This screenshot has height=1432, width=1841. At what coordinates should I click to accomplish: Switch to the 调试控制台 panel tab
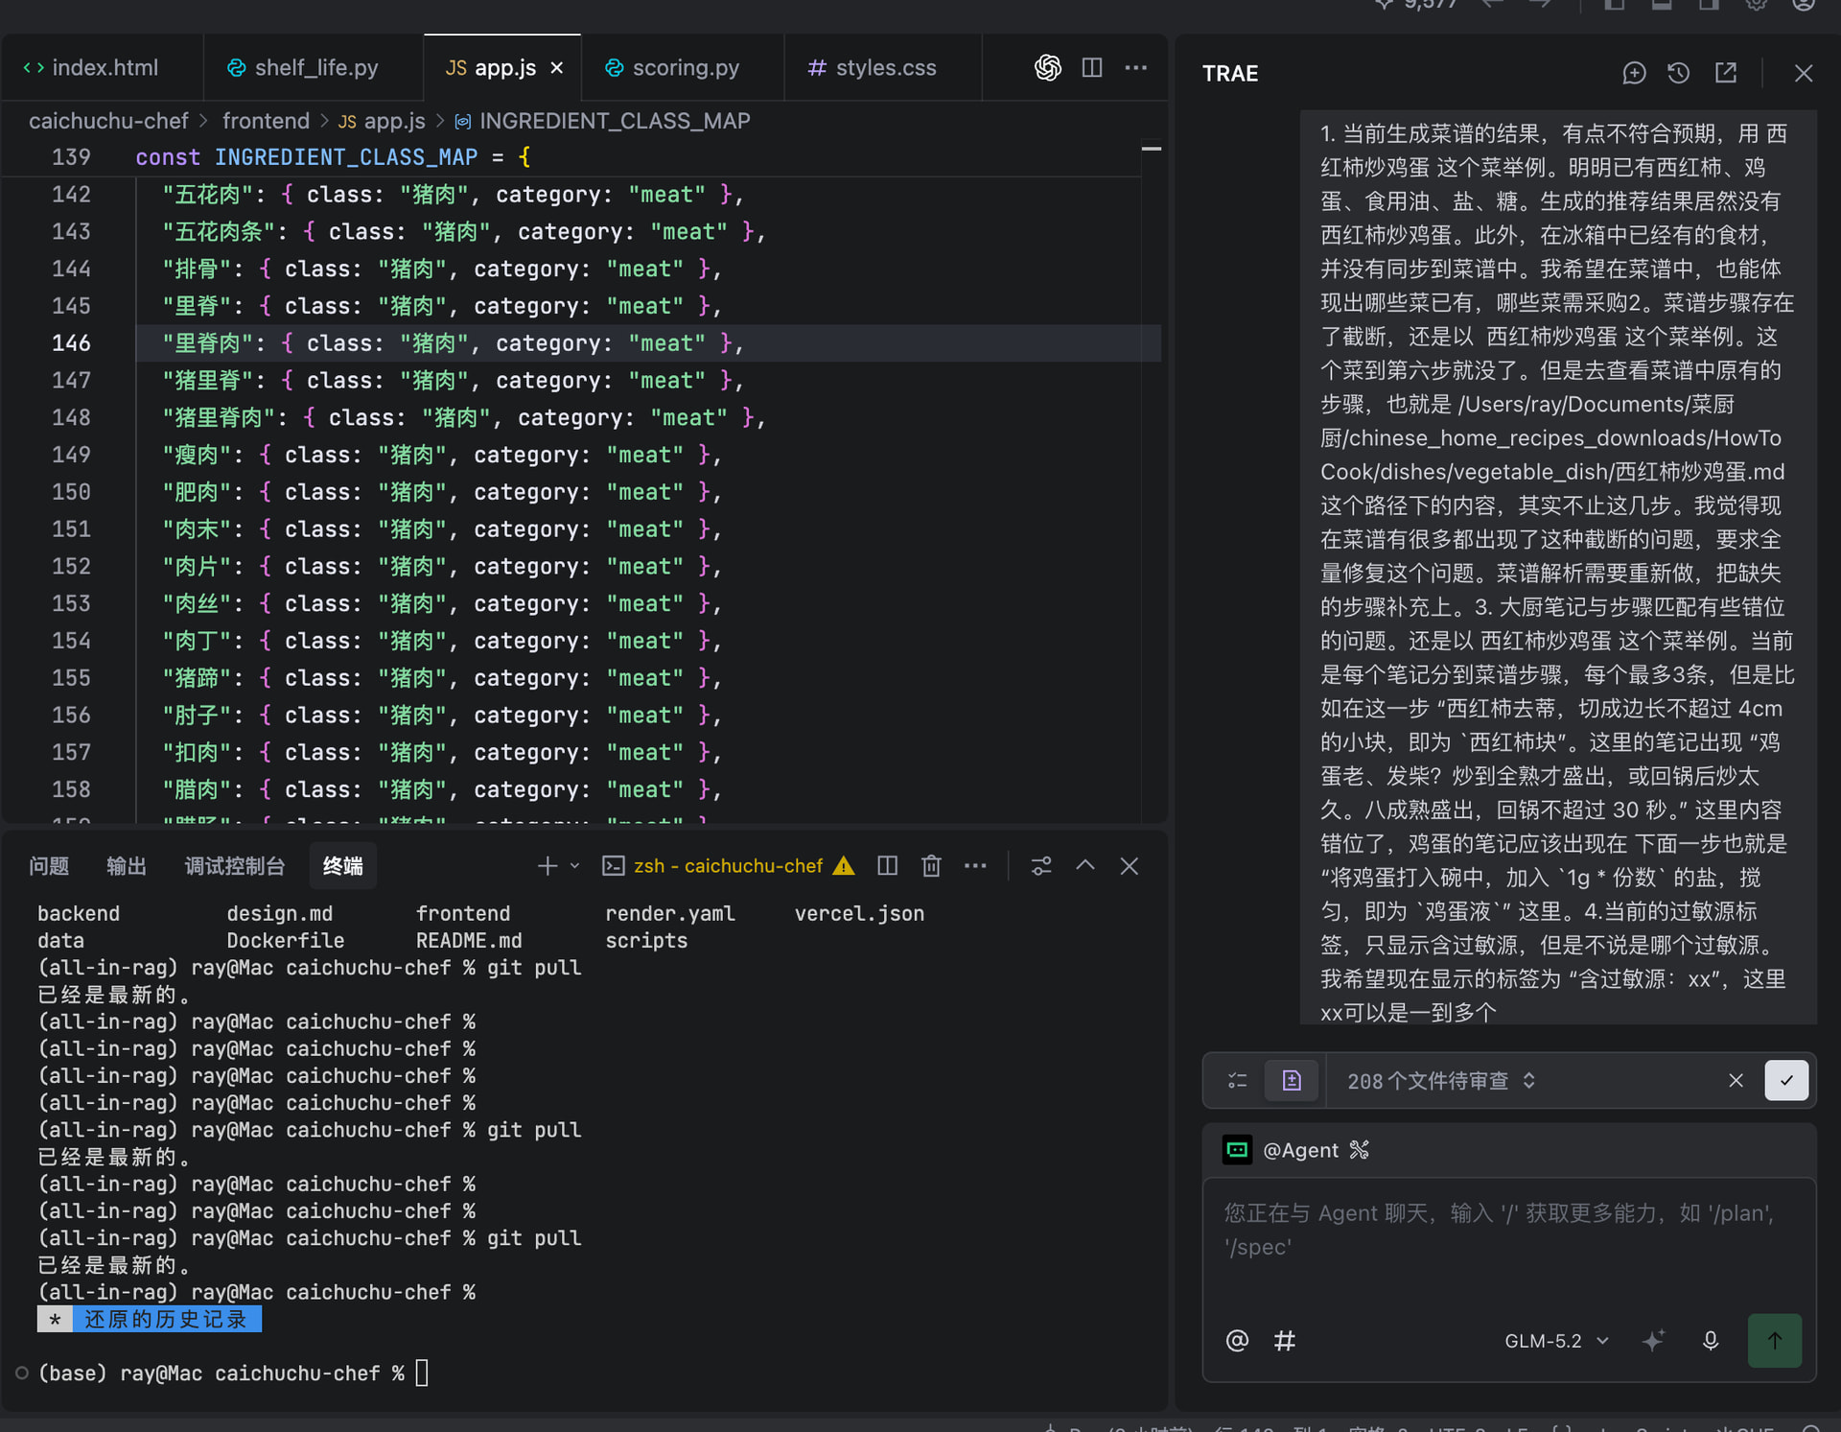pos(235,866)
